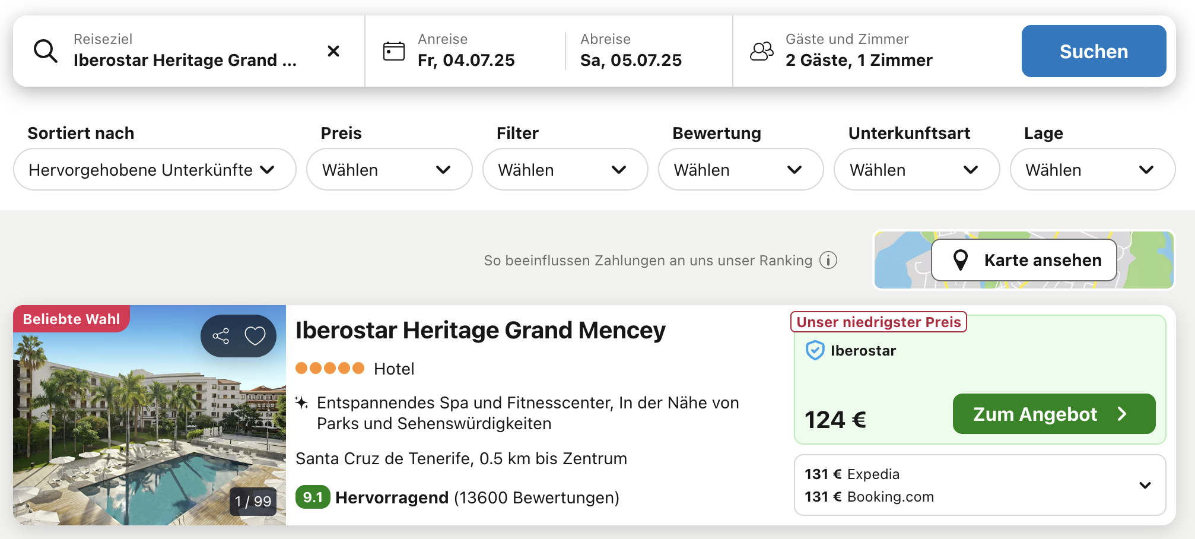Image resolution: width=1195 pixels, height=539 pixels.
Task: Open the Karte ansehen map
Action: tap(1024, 260)
